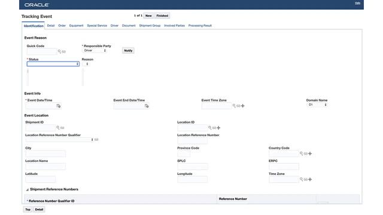
Task: Click the Top button at the bottom
Action: (x=28, y=210)
